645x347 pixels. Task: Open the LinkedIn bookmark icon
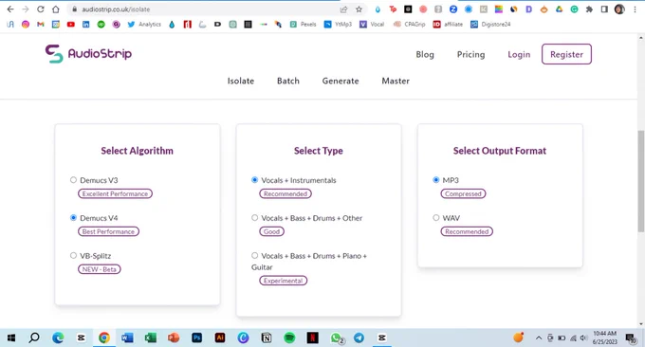point(85,25)
